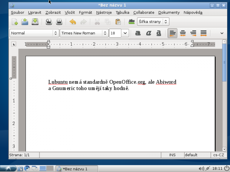The height and width of the screenshot is (172, 230).
Task: Click the font size field showing 18
Action: [115, 33]
